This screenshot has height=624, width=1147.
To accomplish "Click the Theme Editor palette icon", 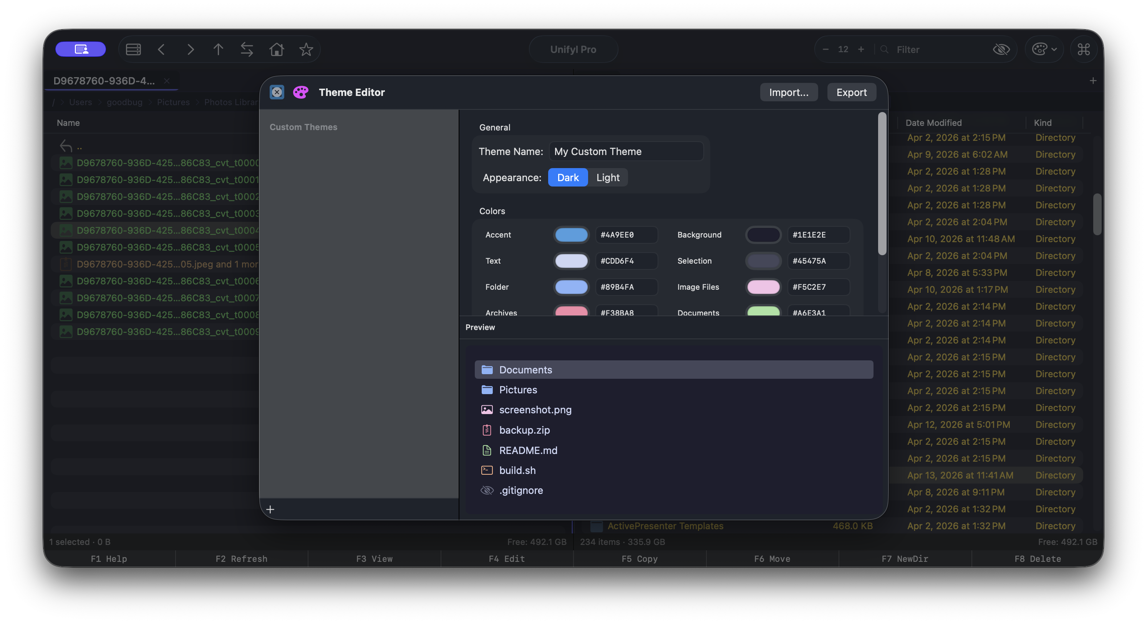I will (x=301, y=92).
